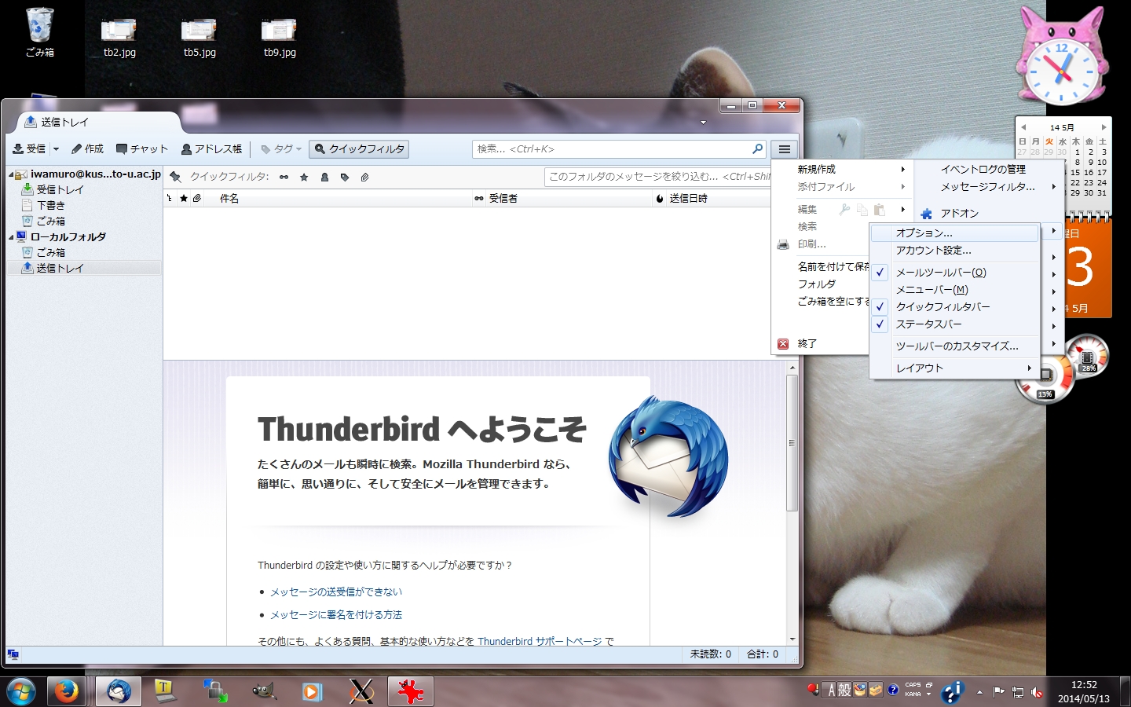1131x707 pixels.
Task: Click the hamburger application menu button
Action: (x=784, y=149)
